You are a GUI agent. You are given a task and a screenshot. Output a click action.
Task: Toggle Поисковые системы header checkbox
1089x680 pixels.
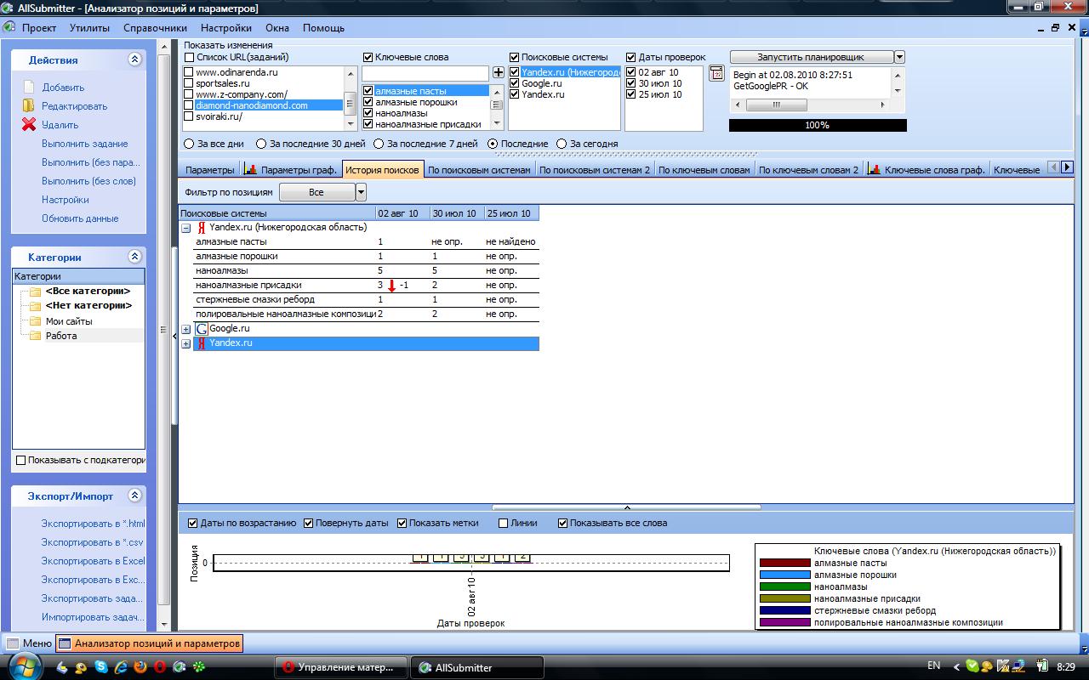pyautogui.click(x=515, y=58)
